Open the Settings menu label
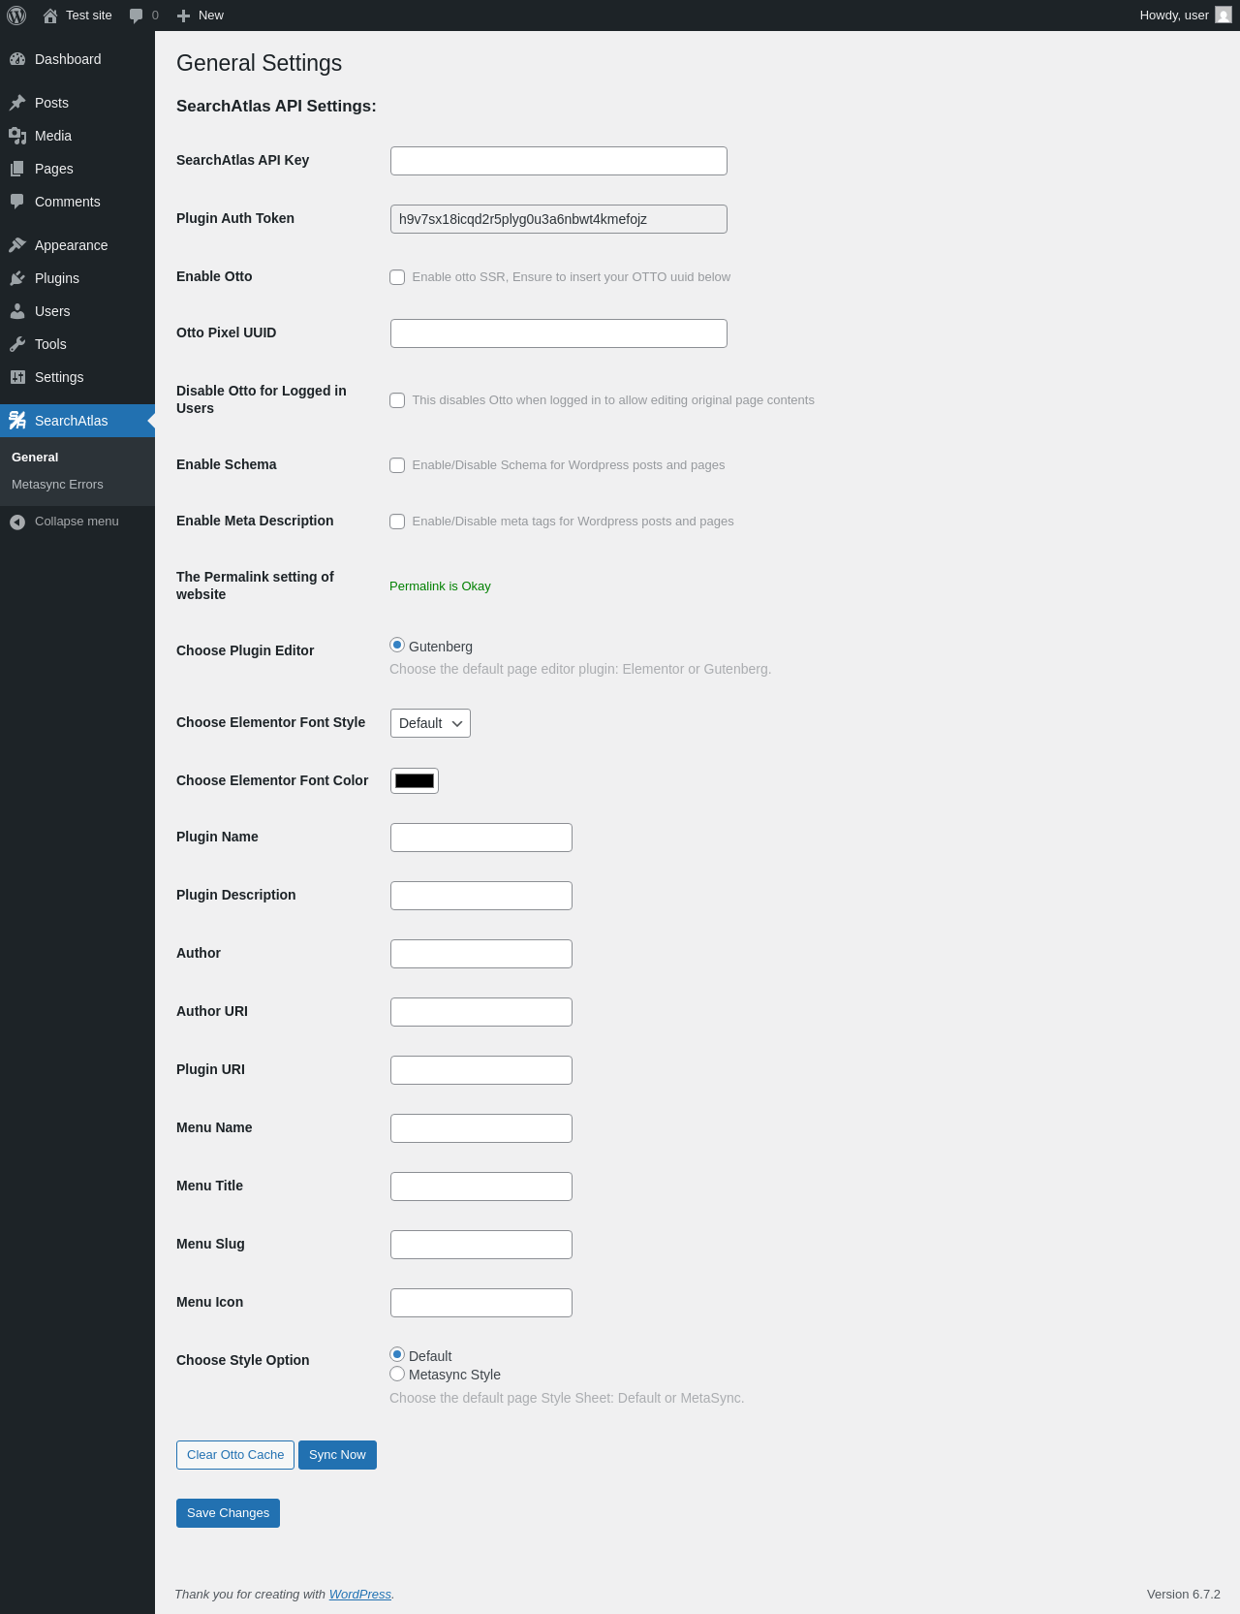This screenshot has width=1240, height=1614. coord(59,377)
